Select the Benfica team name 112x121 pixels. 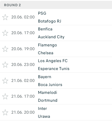point(45,29)
